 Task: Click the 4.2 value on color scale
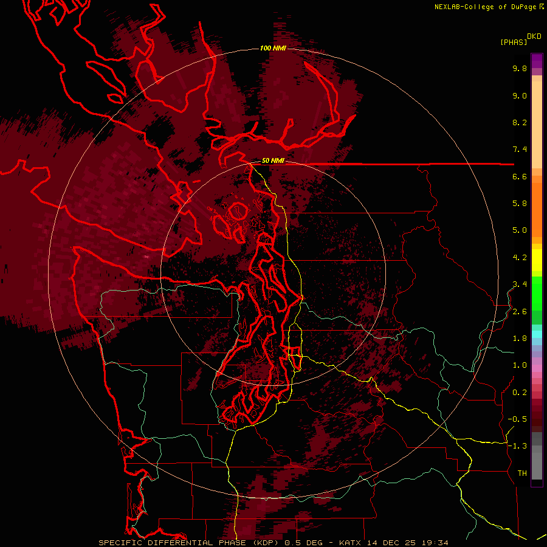point(520,258)
